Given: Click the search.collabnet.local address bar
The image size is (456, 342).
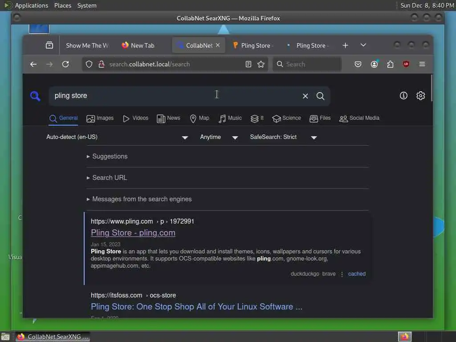Looking at the screenshot, I should tap(175, 64).
